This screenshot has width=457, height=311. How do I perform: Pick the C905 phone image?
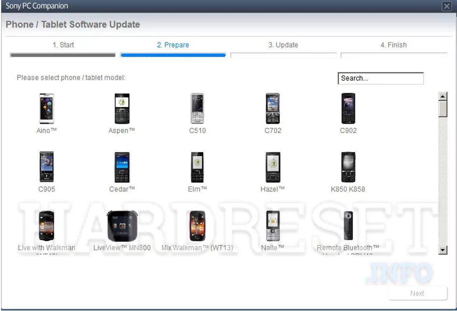pyautogui.click(x=47, y=167)
